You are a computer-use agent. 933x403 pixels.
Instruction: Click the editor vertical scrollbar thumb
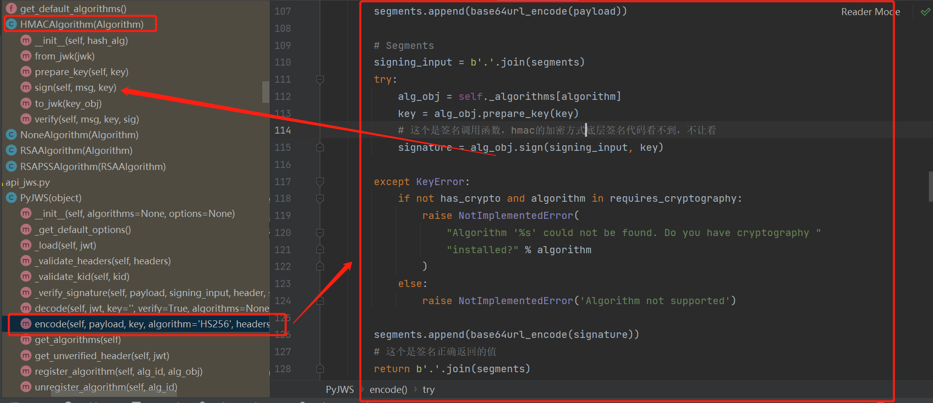pyautogui.click(x=930, y=187)
